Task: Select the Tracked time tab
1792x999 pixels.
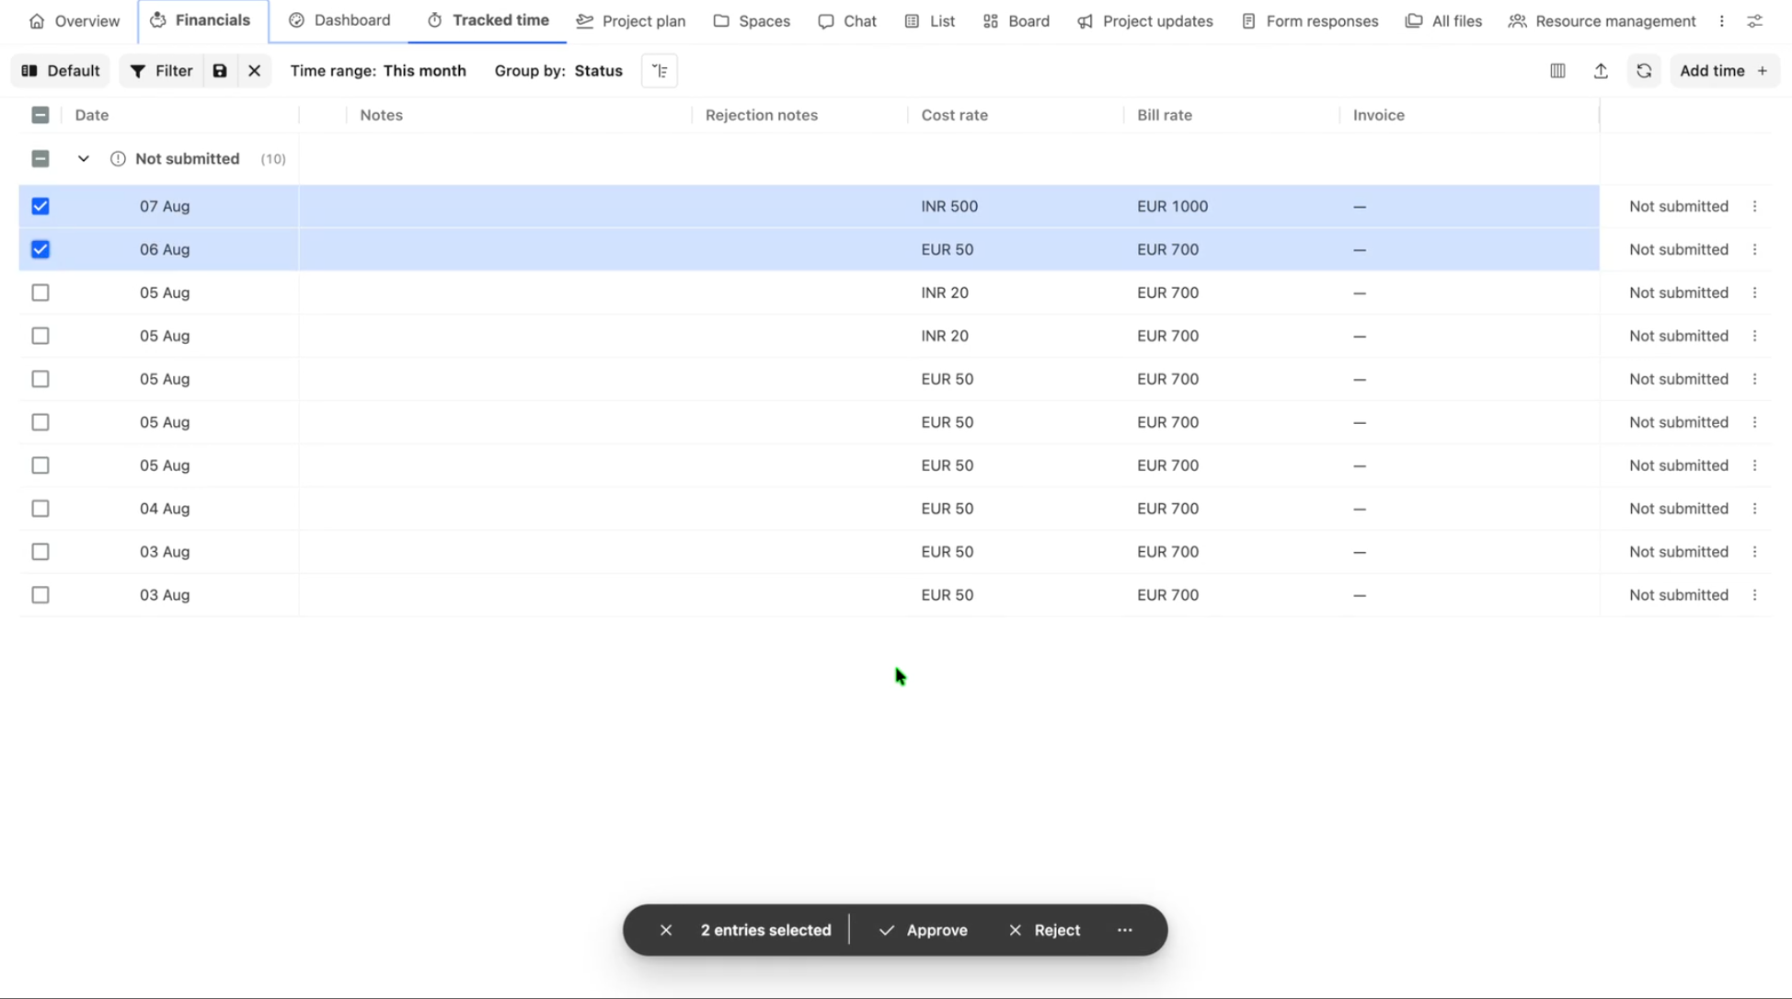Action: point(488,20)
